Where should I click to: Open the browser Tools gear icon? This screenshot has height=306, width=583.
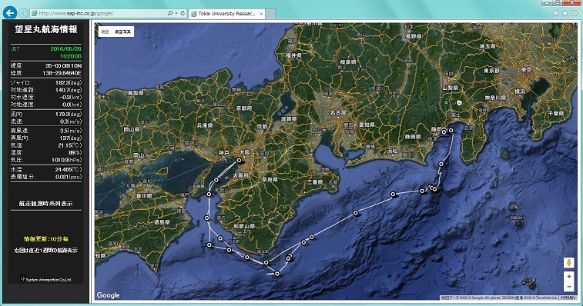pos(575,13)
